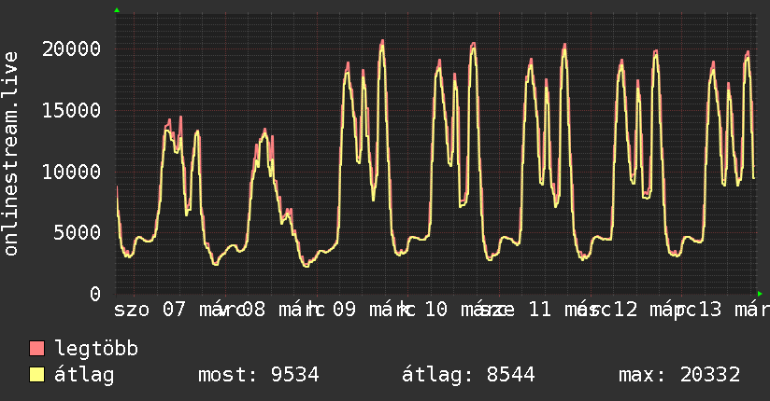The height and width of the screenshot is (401, 770).
Task: Click the green arrow atop y-axis
Action: tap(117, 10)
